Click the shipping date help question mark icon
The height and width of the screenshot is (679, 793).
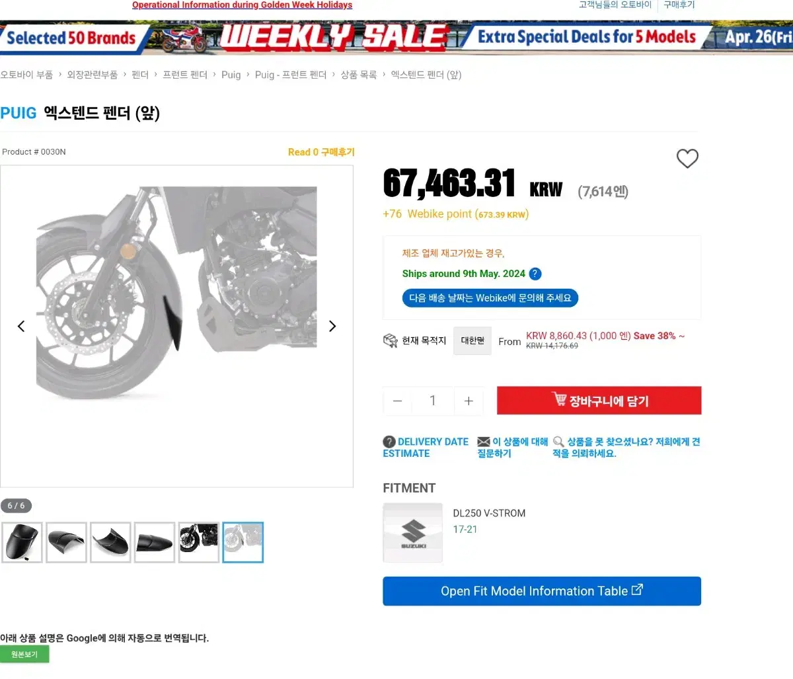[x=535, y=274]
